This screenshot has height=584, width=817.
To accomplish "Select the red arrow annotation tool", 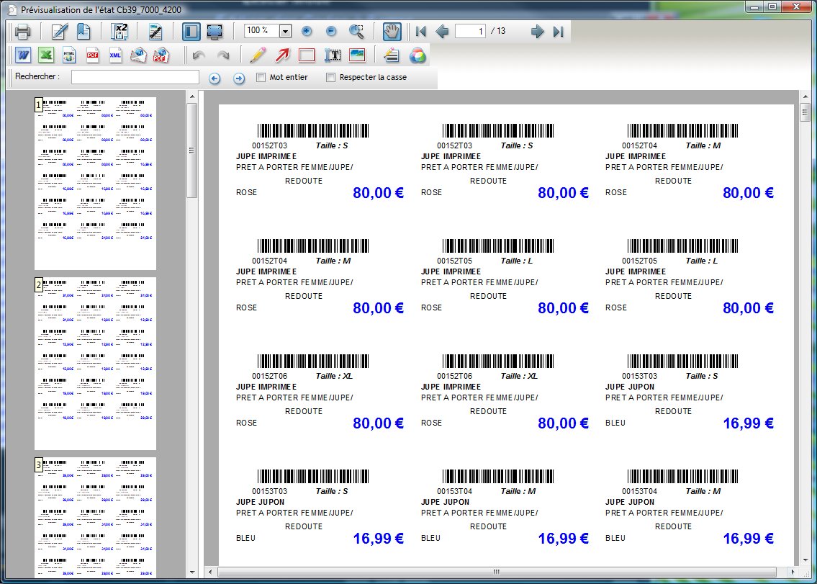I will [282, 55].
